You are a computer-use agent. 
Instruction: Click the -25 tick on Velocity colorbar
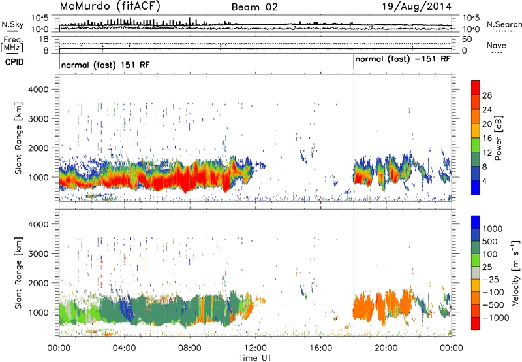(x=492, y=279)
